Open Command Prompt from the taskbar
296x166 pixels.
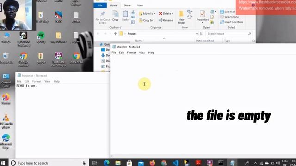click(221, 163)
